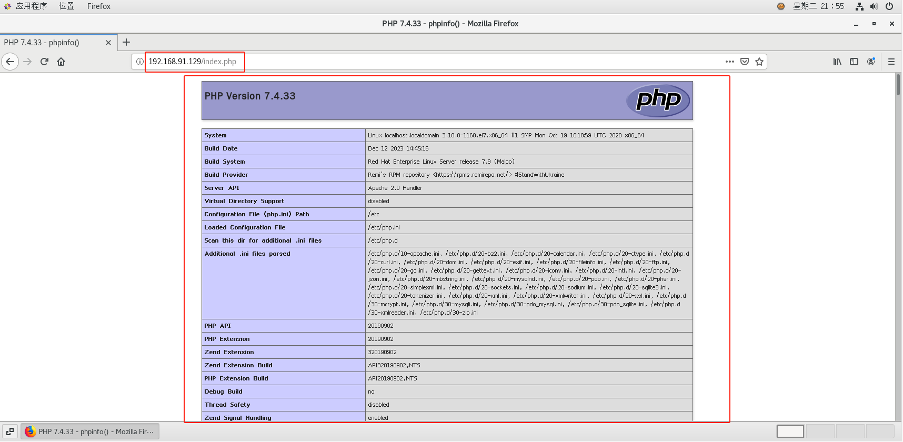Click the forward navigation arrow

coord(27,62)
